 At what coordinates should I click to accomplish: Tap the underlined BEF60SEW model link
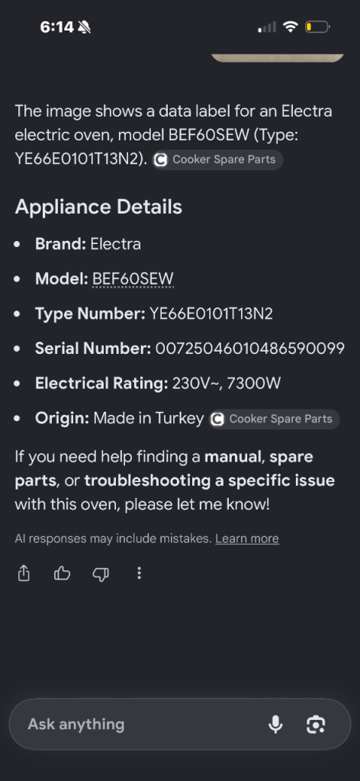click(133, 279)
